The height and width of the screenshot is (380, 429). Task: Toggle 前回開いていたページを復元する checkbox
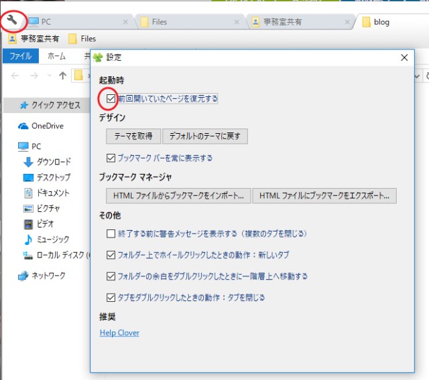pos(111,98)
